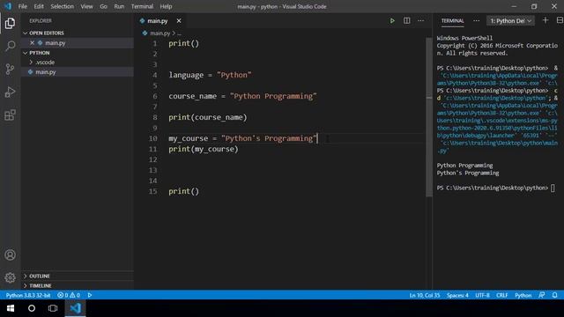Screen dimensions: 564x317
Task: Click VS Code icon on the taskbar
Action: tap(75, 308)
